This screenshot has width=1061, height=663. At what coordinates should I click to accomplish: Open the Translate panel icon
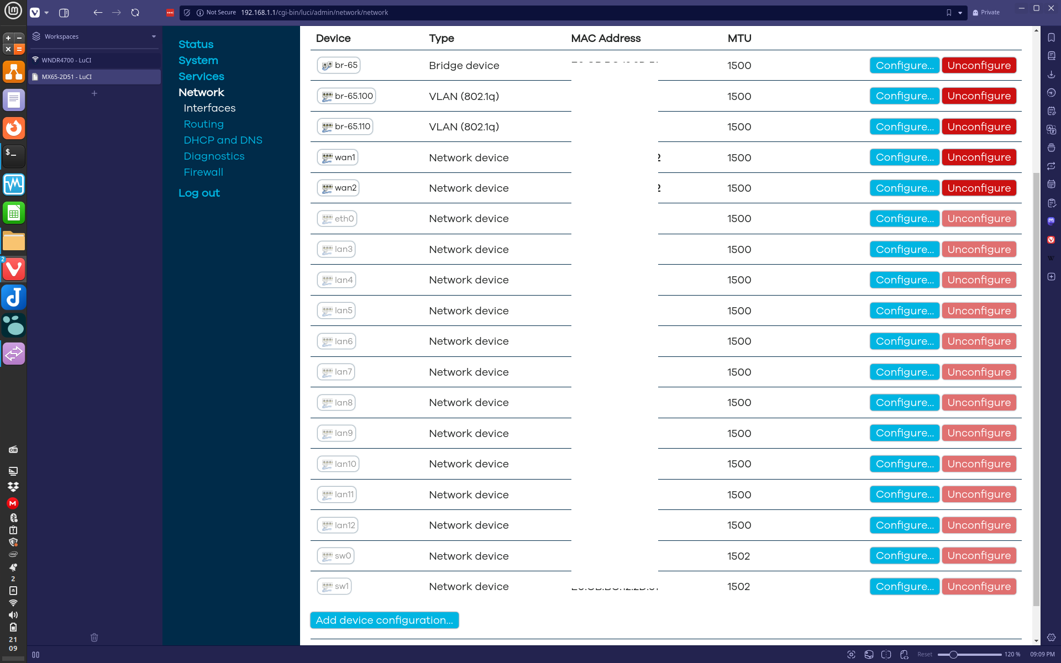(1051, 129)
